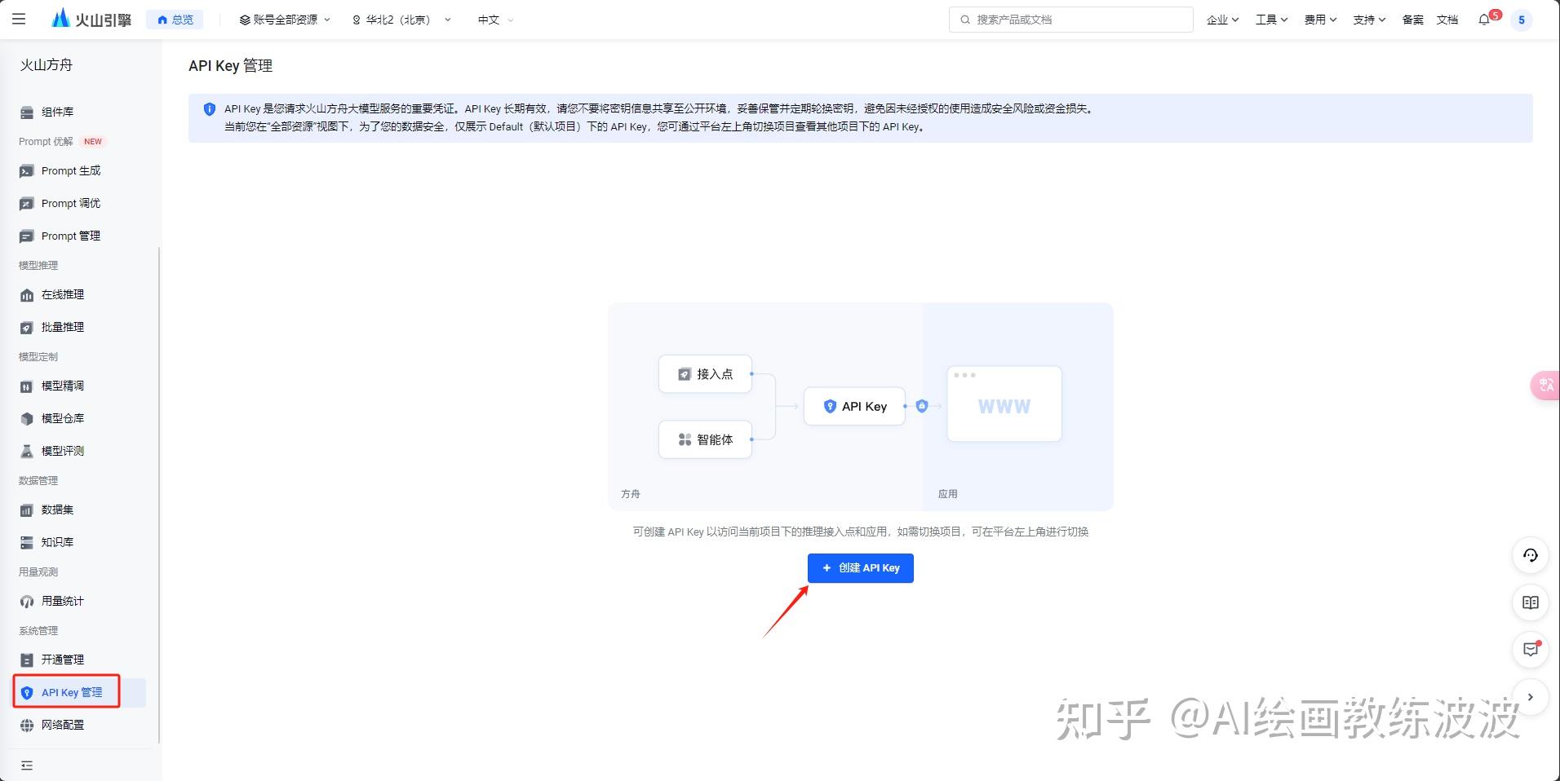Open the notification bell icon
1560x781 pixels.
click(x=1484, y=20)
